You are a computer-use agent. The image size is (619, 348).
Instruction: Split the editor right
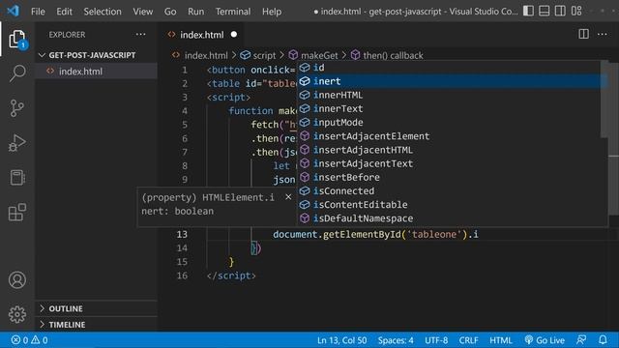583,35
